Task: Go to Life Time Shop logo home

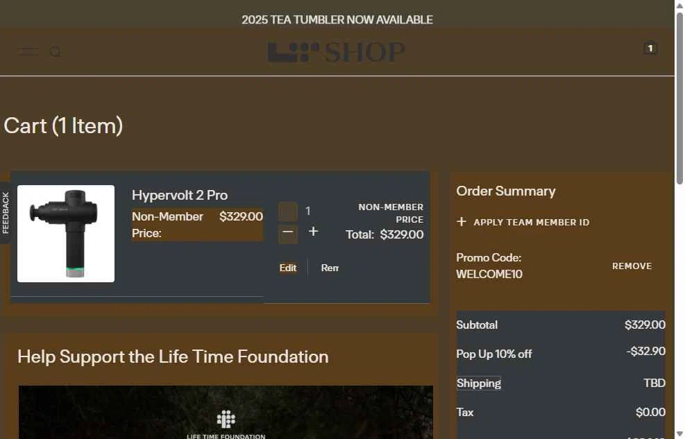Action: pos(337,52)
